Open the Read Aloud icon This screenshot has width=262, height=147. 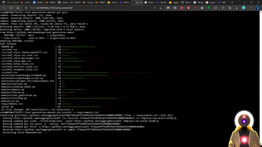coord(155,8)
